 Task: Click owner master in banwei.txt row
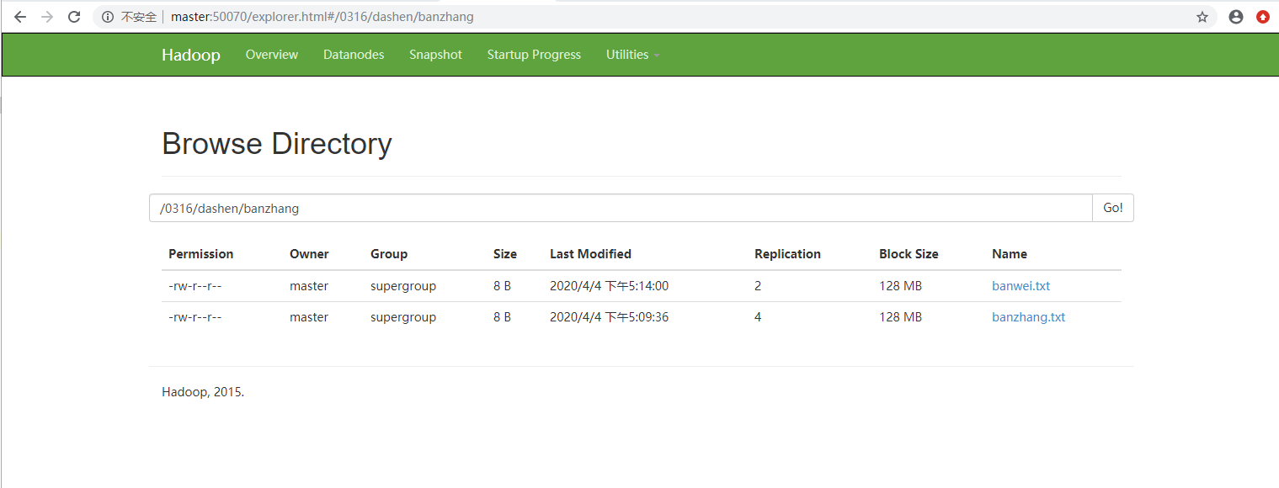[x=309, y=286]
